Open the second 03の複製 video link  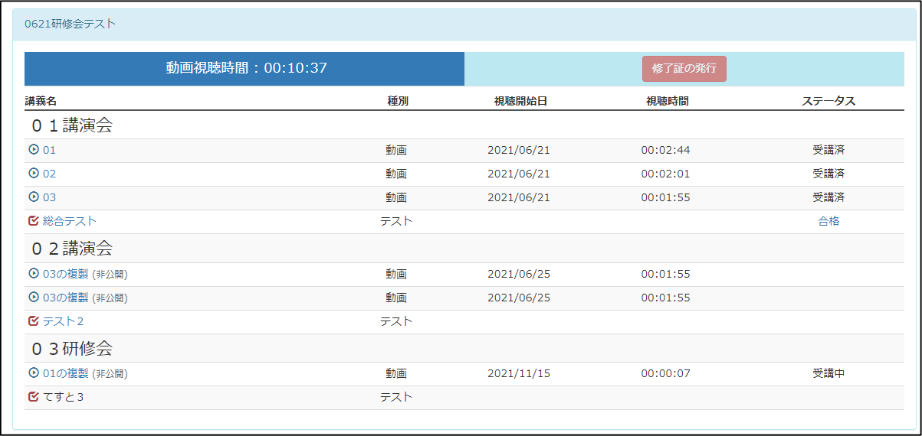pos(66,298)
